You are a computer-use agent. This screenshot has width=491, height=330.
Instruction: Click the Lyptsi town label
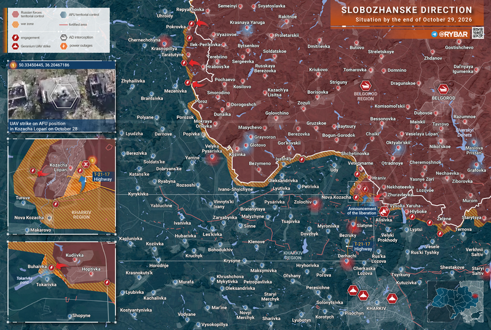point(416,229)
